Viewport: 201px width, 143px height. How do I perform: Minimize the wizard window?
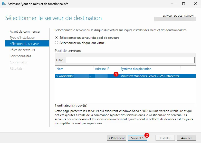pyautogui.click(x=171, y=4)
